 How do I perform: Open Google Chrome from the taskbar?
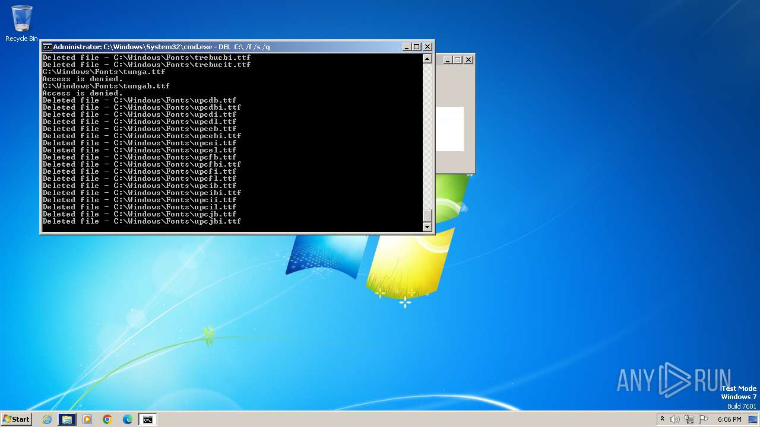[x=107, y=419]
